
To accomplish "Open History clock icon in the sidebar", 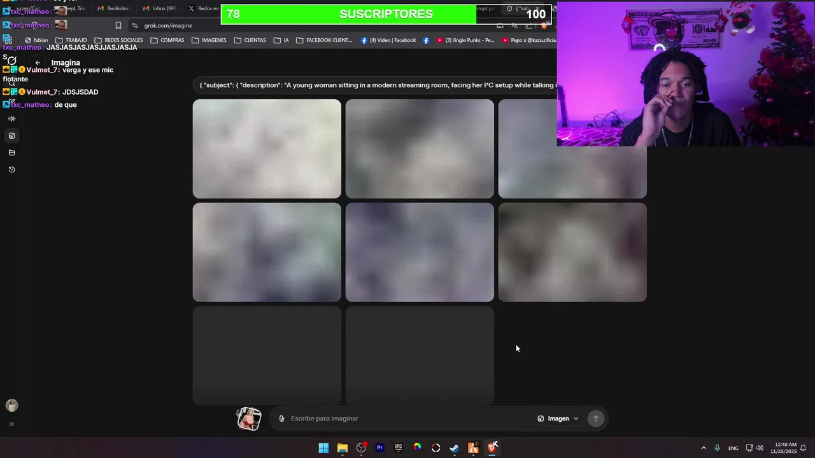I will pos(11,170).
